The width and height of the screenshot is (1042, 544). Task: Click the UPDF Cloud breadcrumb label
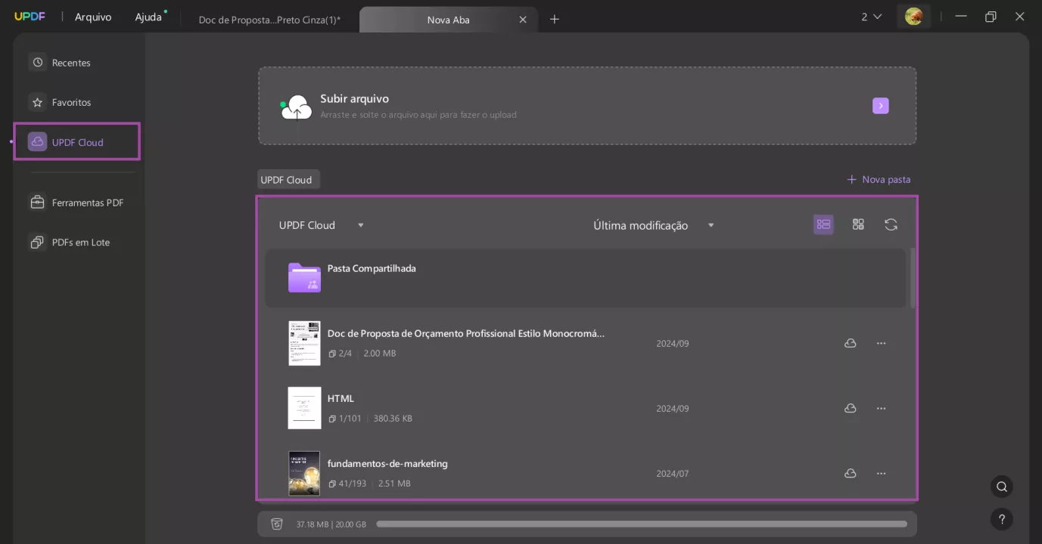click(x=287, y=180)
